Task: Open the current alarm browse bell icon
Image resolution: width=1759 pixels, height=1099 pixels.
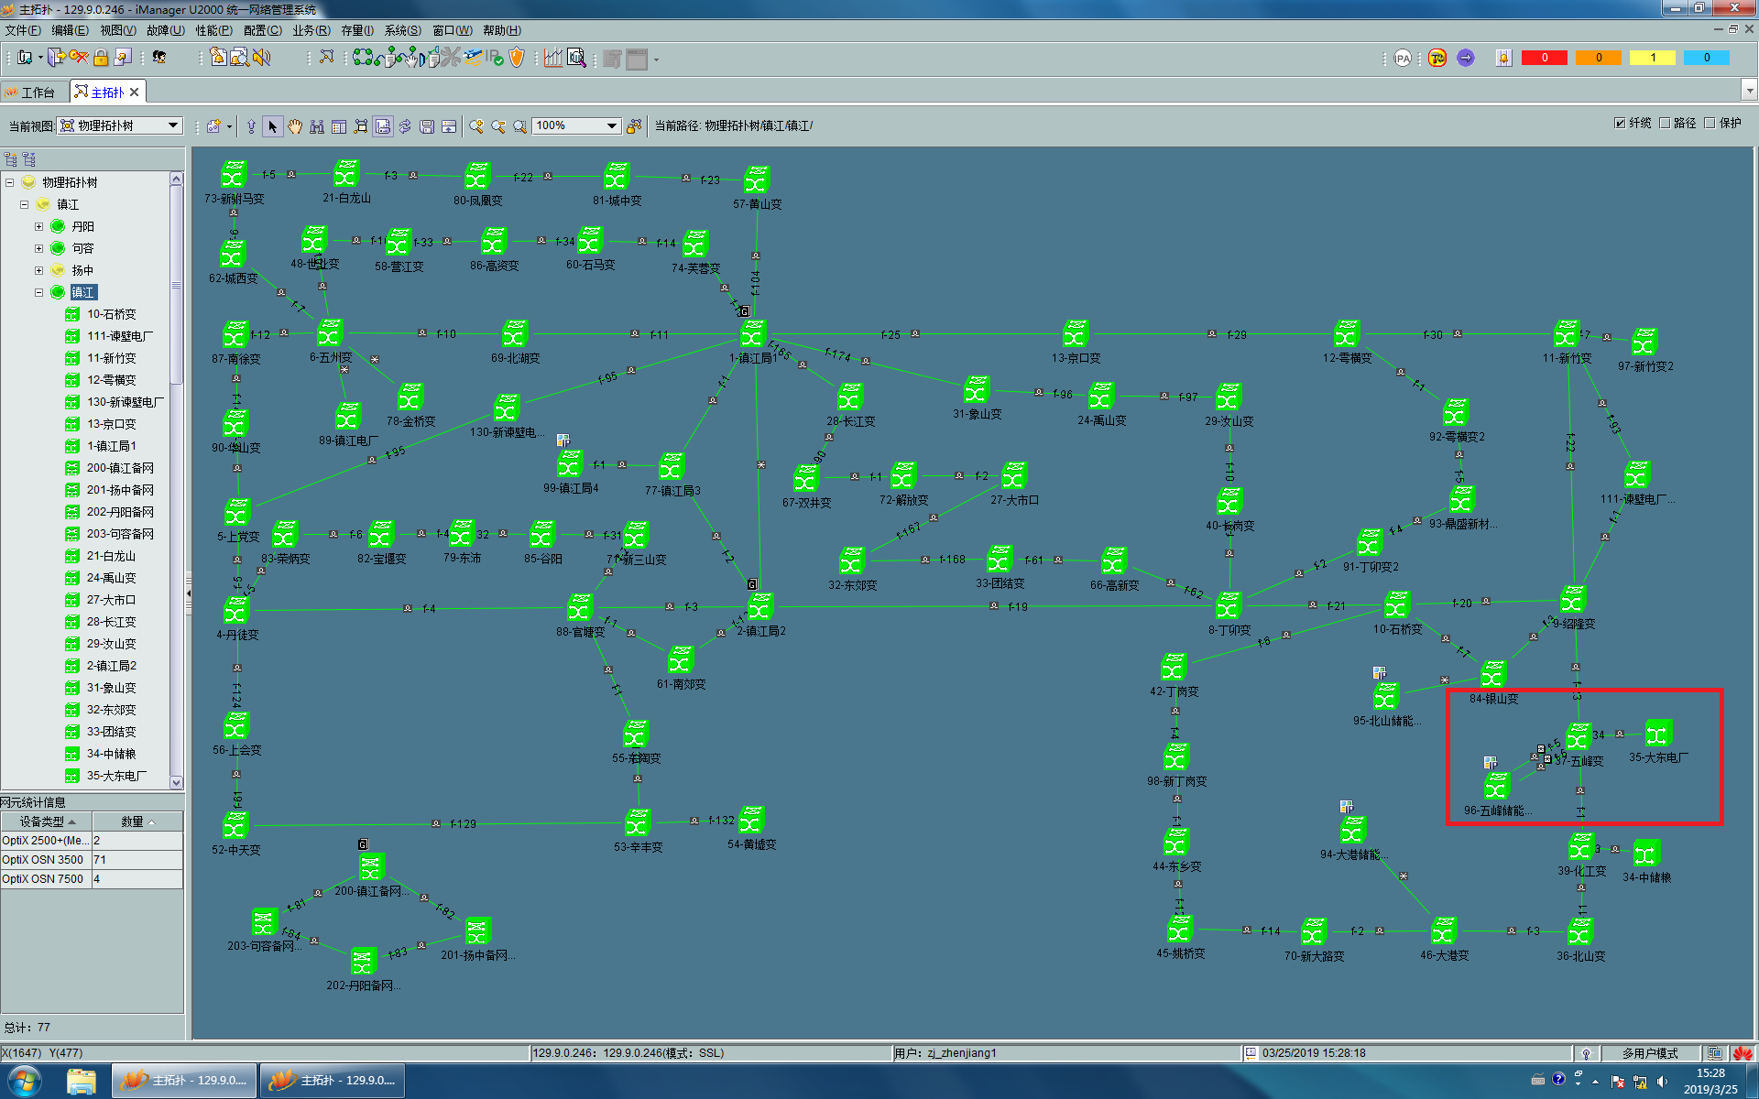Action: click(x=218, y=58)
